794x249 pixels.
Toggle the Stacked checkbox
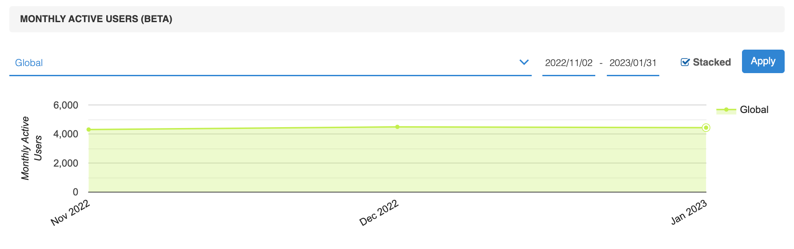coord(685,62)
